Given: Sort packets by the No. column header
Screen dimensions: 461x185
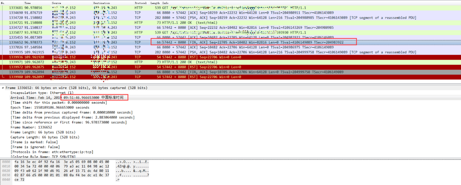Looking at the screenshot, I should [4, 3].
